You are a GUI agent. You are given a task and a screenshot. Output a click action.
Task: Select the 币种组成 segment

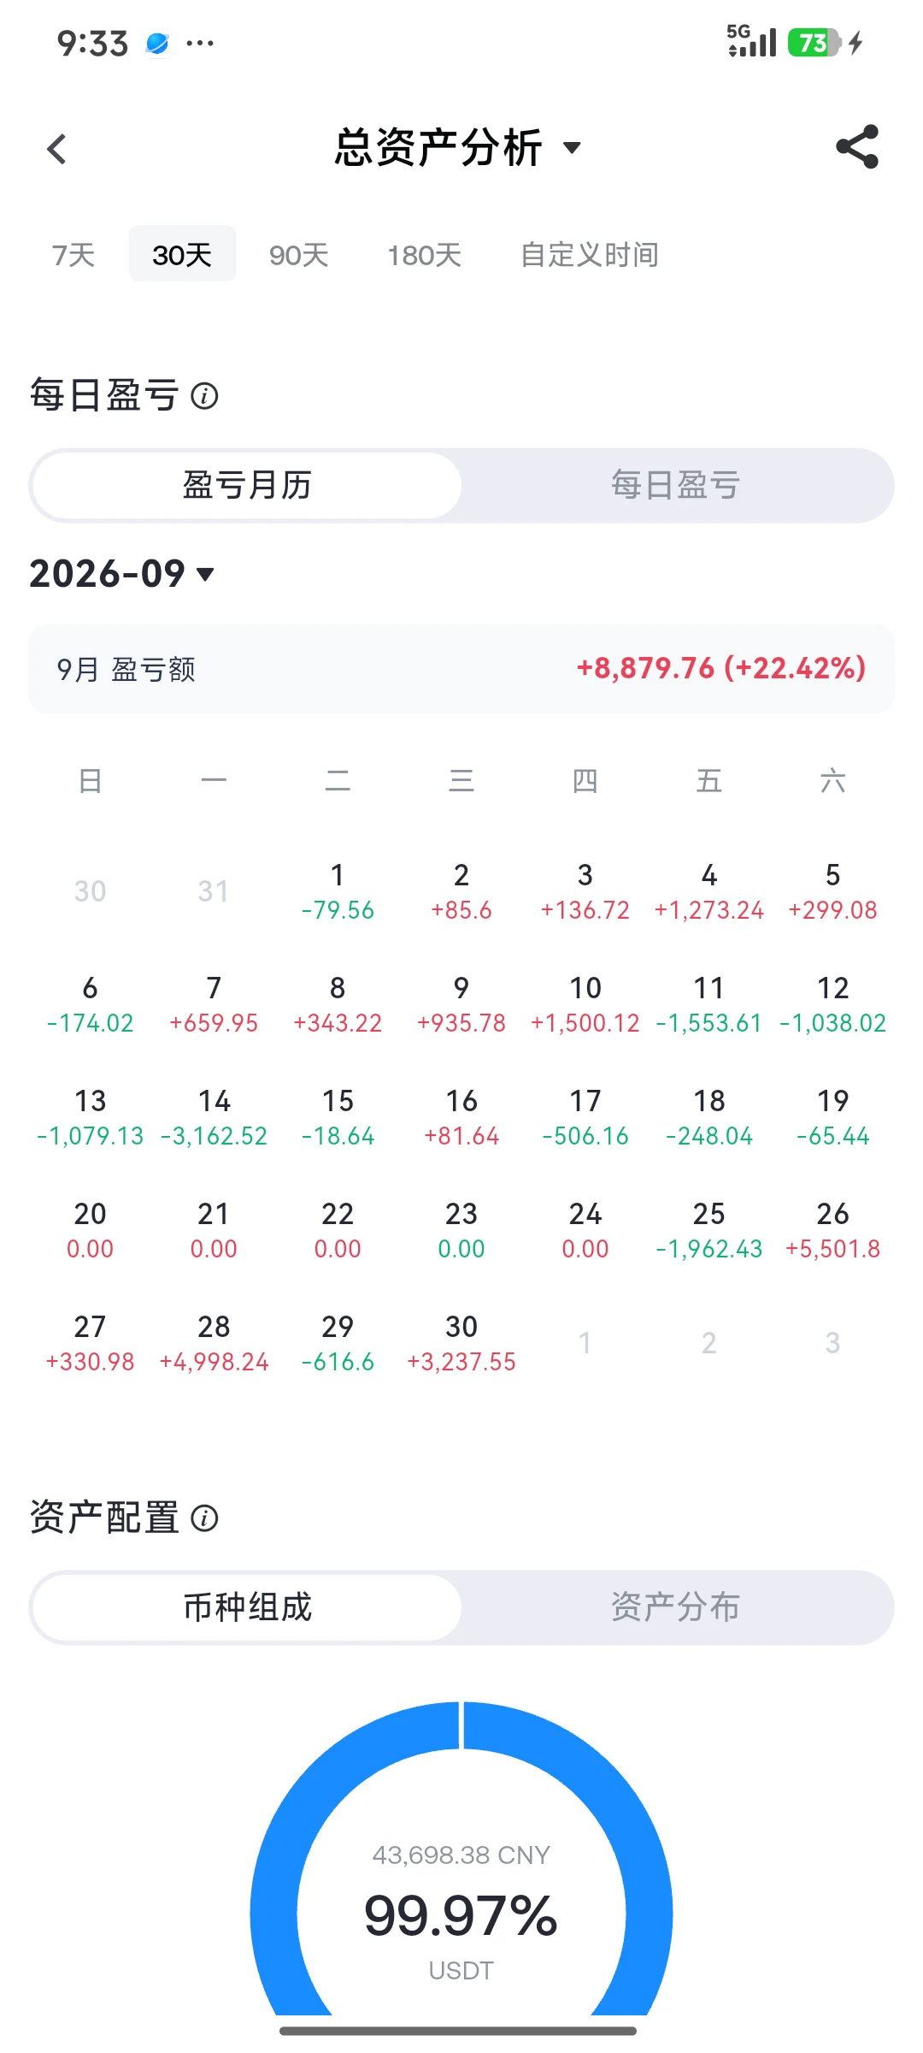pos(248,1607)
